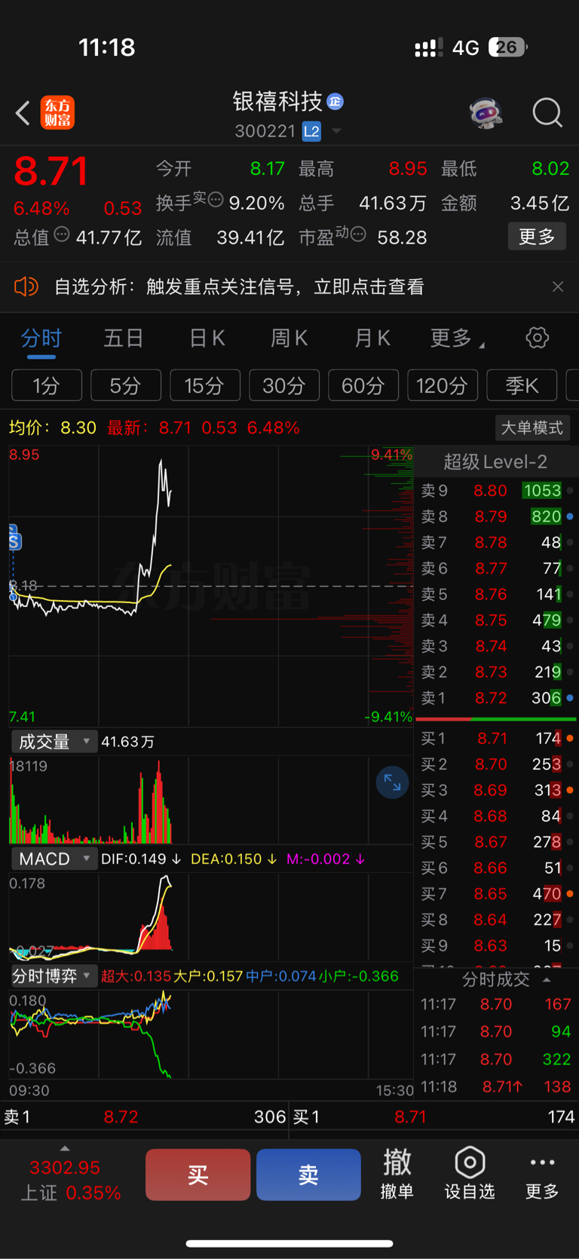Expand the 更多 chart period menu

click(457, 338)
